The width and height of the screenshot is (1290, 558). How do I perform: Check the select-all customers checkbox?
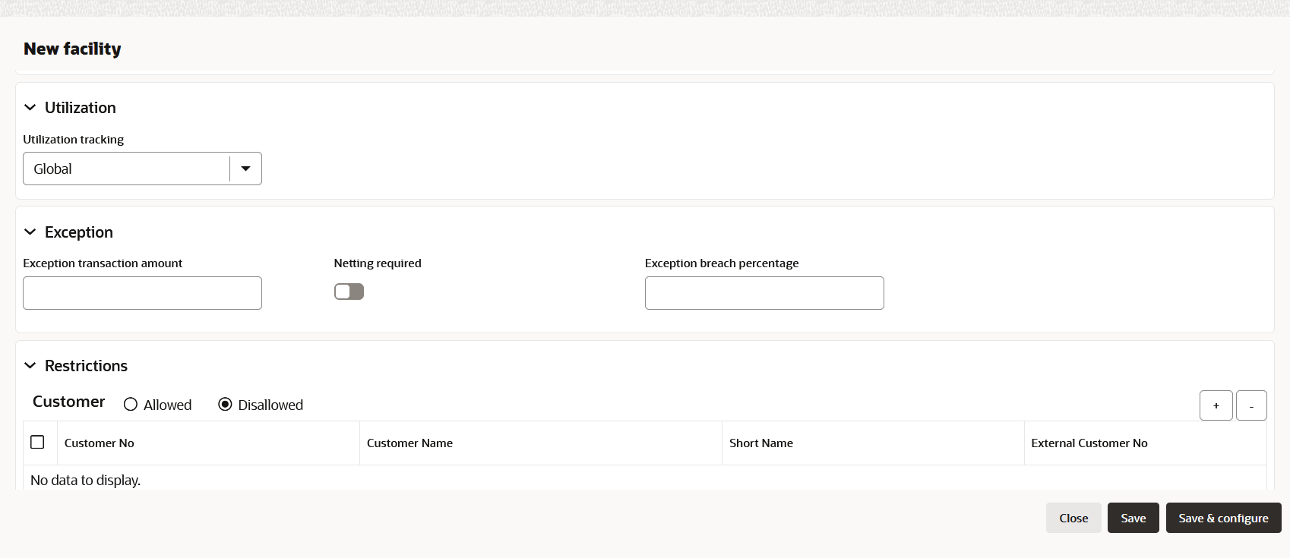(37, 442)
